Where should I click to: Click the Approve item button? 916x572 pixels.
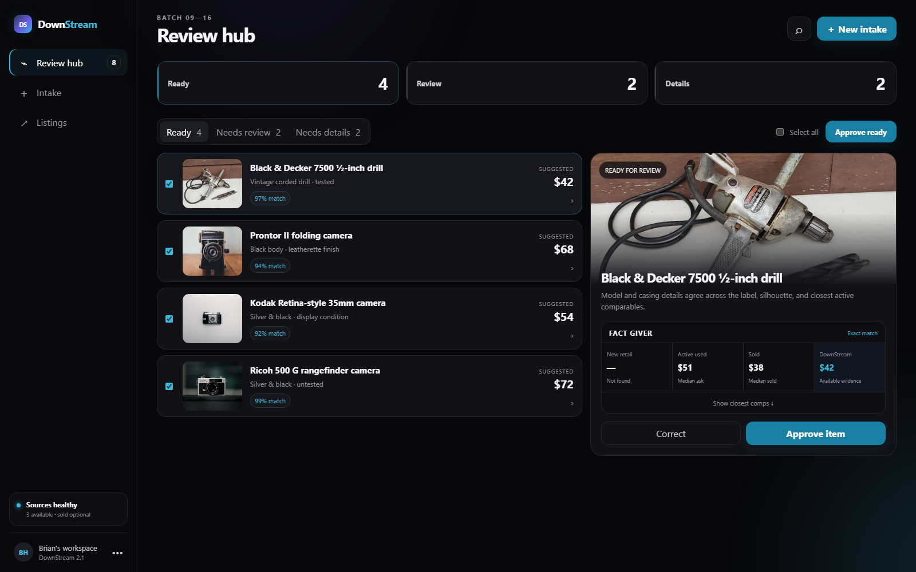(x=815, y=434)
